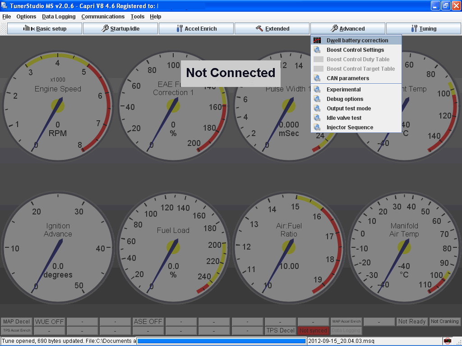Click the WUE OFF indicator
Screen dimensions: 462x346
pos(49,322)
